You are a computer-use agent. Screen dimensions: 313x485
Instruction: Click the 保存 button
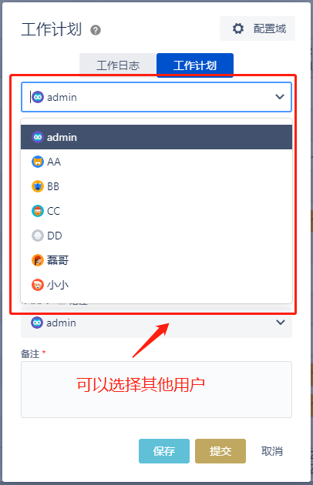[x=164, y=451]
